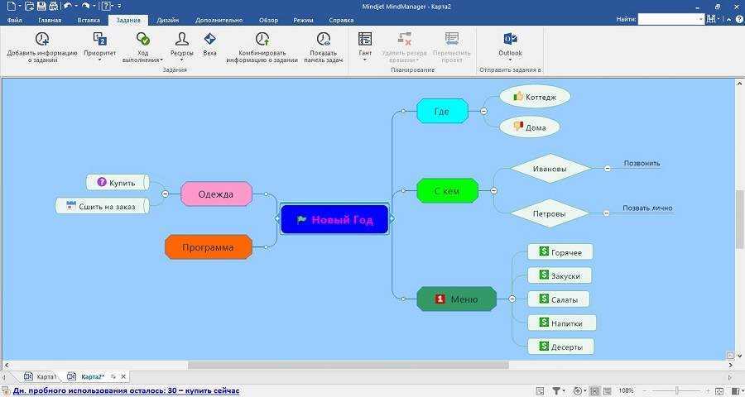This screenshot has width=745, height=397.
Task: Click the priority 1 marker on Меню
Action: tap(440, 299)
